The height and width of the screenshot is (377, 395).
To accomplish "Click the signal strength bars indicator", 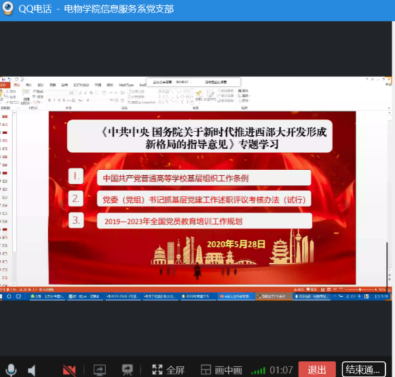I will click(x=258, y=371).
